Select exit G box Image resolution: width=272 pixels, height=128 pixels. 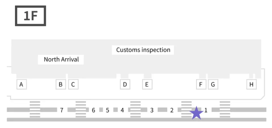[213, 84]
